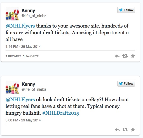Open Kenny's display name in first tweet
This screenshot has height=138, width=143.
click(28, 10)
